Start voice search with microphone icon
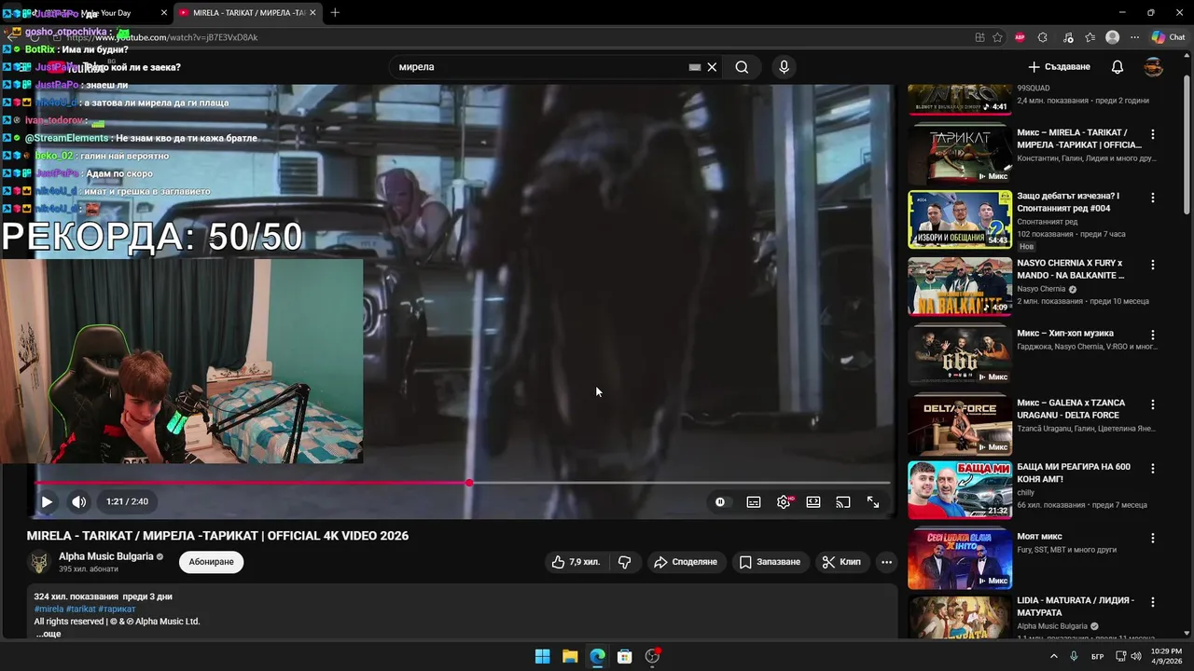 784,67
